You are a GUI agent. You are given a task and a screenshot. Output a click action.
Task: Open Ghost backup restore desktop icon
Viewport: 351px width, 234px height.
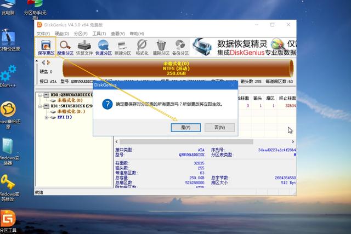point(9,115)
